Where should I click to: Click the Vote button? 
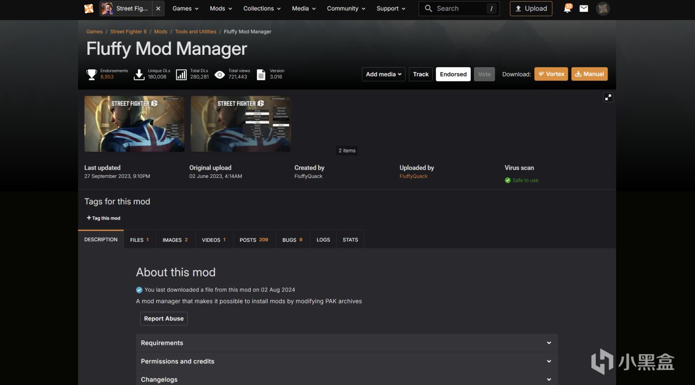pyautogui.click(x=484, y=74)
